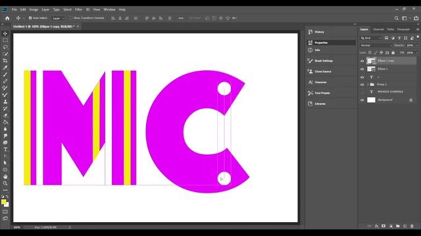Switch to the Channels tab
421x236 pixels.
378,29
